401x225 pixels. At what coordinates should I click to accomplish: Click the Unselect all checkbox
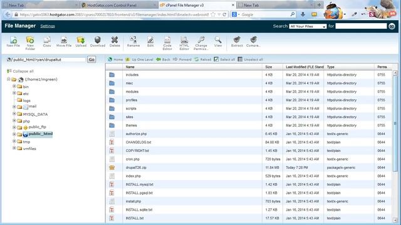(x=240, y=59)
